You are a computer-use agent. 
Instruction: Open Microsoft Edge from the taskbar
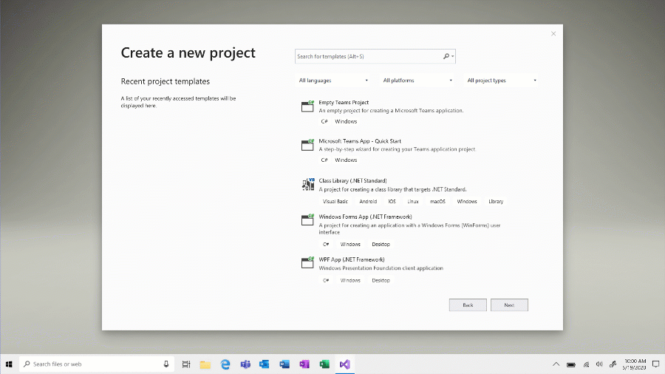pos(225,364)
